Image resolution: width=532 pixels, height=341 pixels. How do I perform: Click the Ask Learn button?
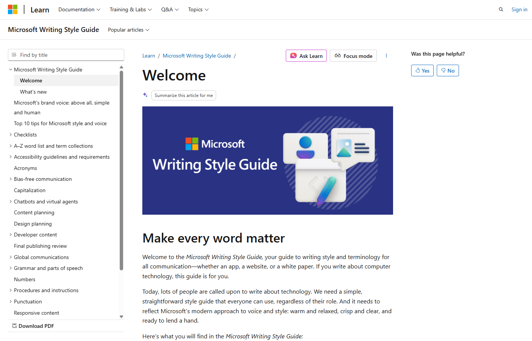306,56
